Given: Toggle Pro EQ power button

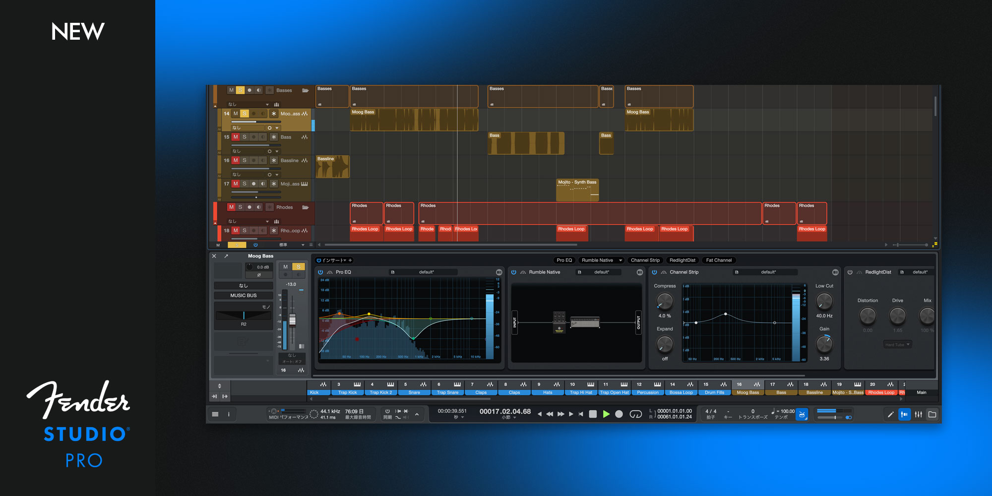Looking at the screenshot, I should coord(320,272).
